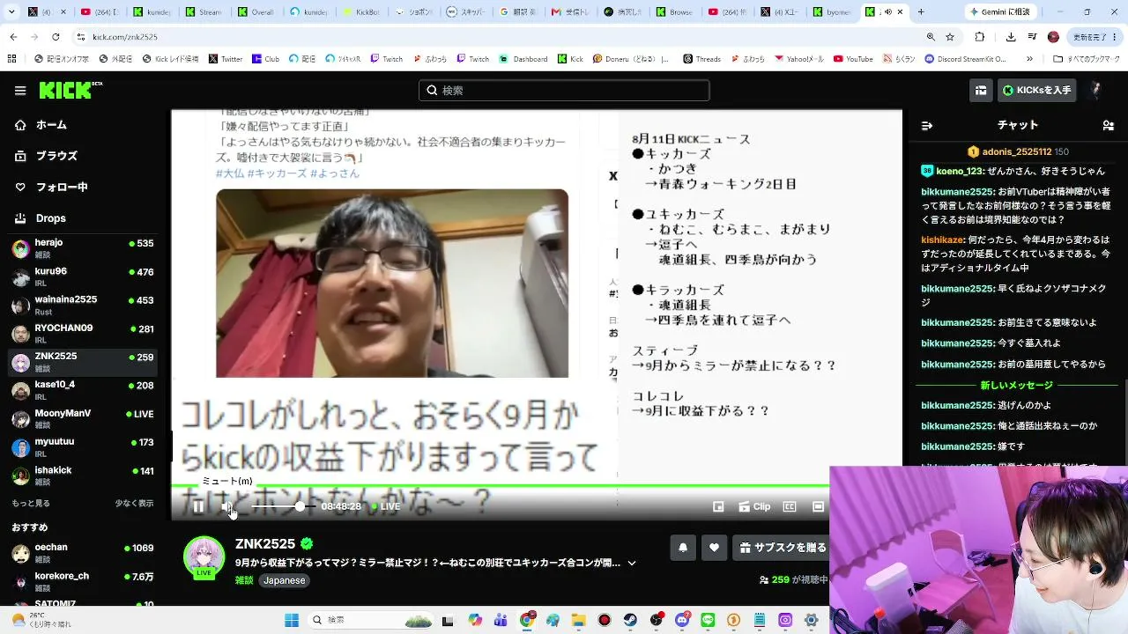1128x634 pixels.
Task: Toggle notification bell for ZNK2525
Action: pos(683,548)
